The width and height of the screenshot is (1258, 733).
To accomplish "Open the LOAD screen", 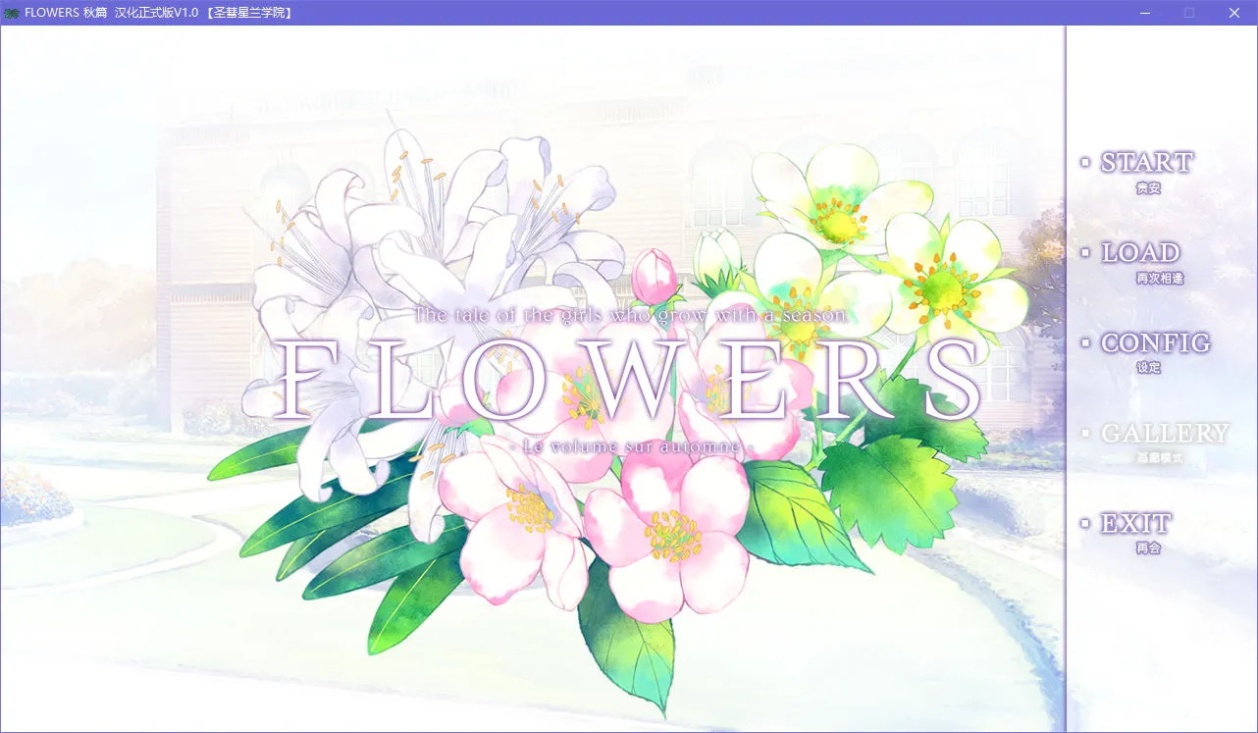I will click(1140, 252).
